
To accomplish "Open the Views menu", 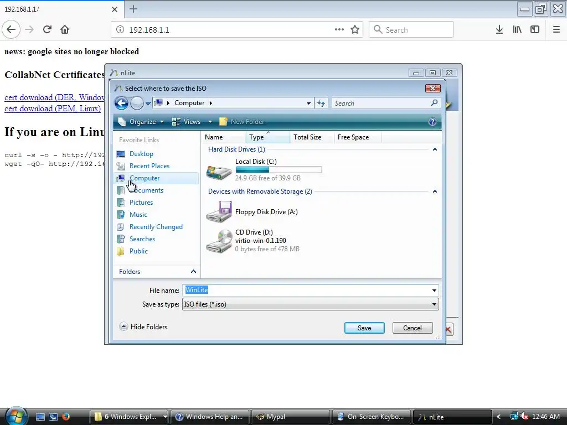I will 187,122.
